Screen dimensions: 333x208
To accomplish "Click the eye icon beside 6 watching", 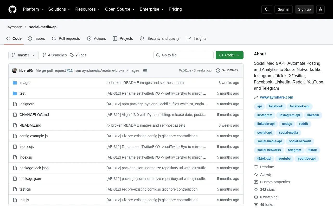I will tap(256, 197).
